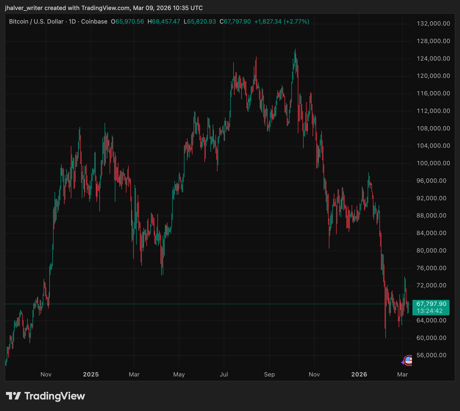Select the low value L65,820.93
The height and width of the screenshot is (411, 460).
pyautogui.click(x=200, y=22)
